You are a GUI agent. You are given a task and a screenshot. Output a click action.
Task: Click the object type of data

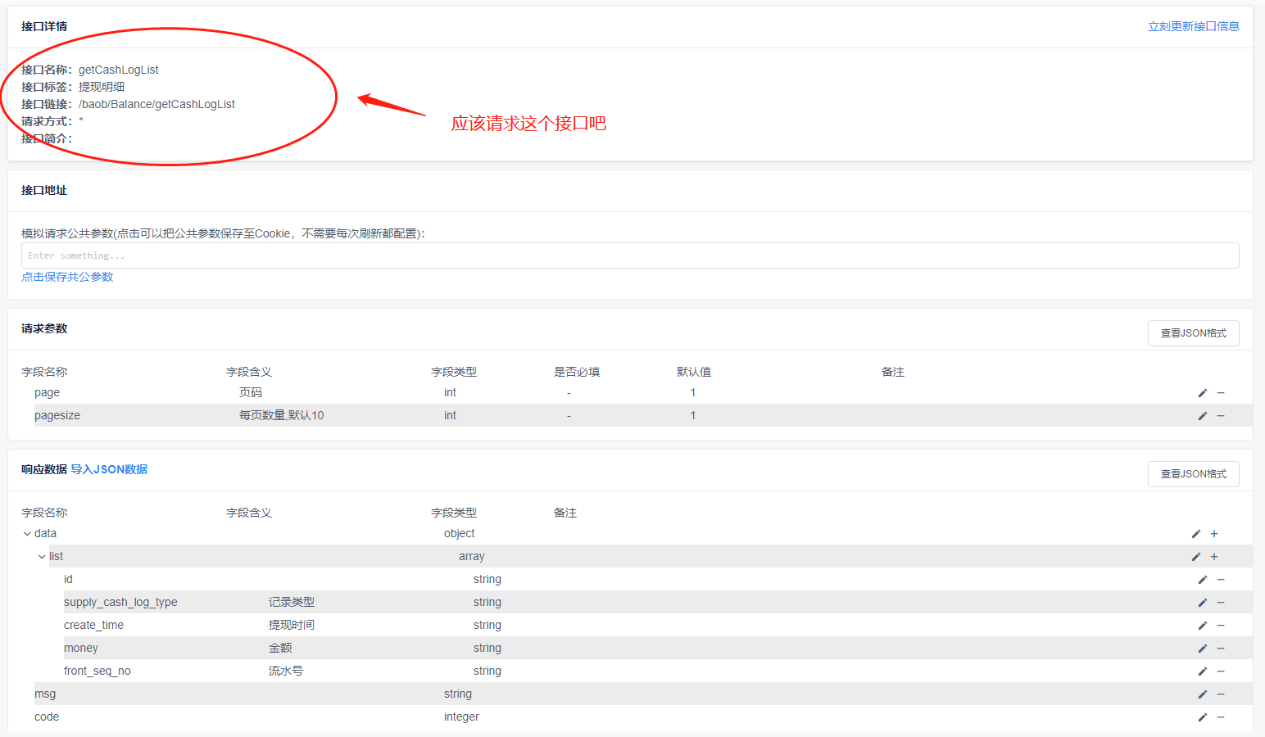pyautogui.click(x=459, y=533)
